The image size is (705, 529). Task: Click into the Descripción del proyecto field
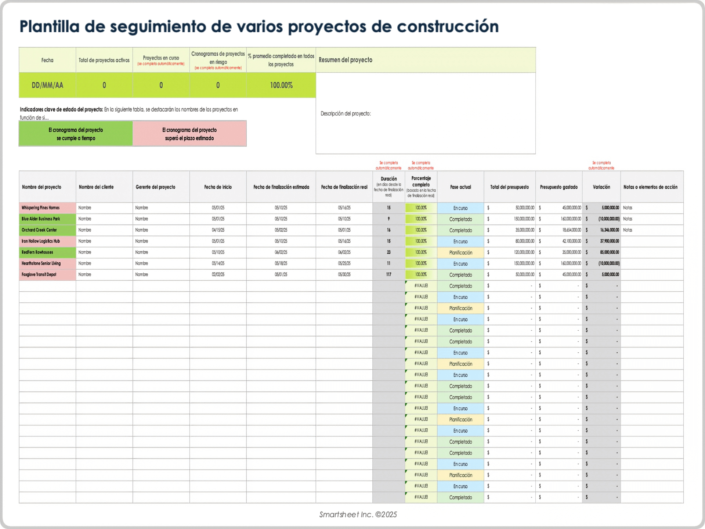[426, 114]
